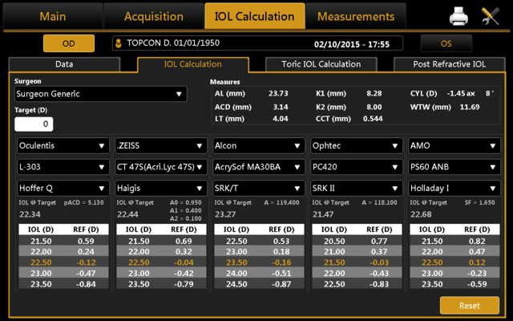Click the CYL (D) value -1.45 ax
513x321 pixels.
(x=461, y=93)
